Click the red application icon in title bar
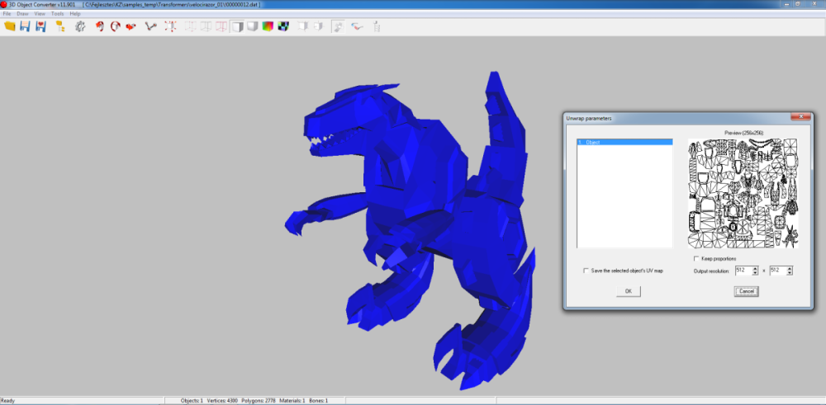Image resolution: width=826 pixels, height=405 pixels. click(x=3, y=4)
